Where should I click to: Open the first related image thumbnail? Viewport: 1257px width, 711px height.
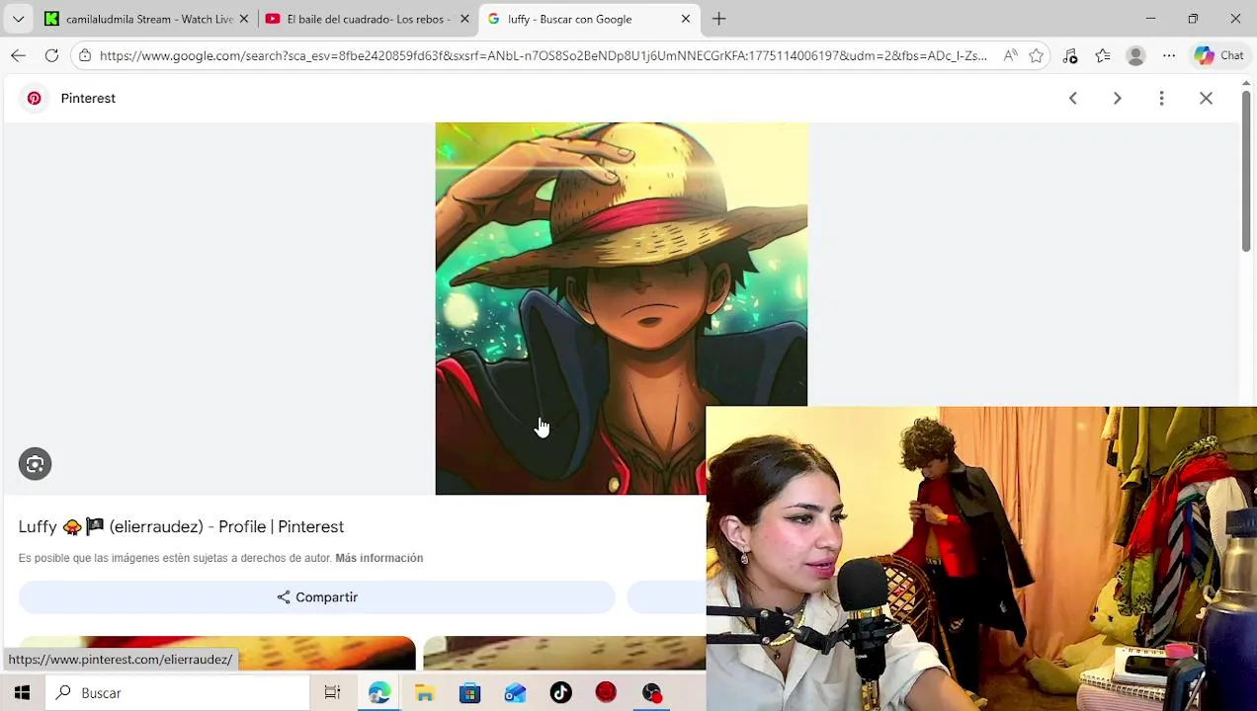point(216,653)
